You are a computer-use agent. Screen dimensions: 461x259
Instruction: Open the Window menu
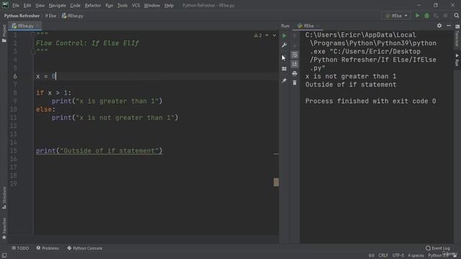(x=152, y=5)
